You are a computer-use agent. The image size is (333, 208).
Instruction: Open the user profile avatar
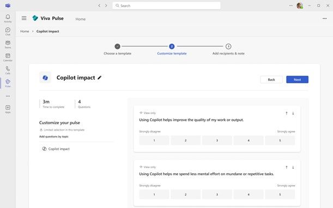click(300, 6)
